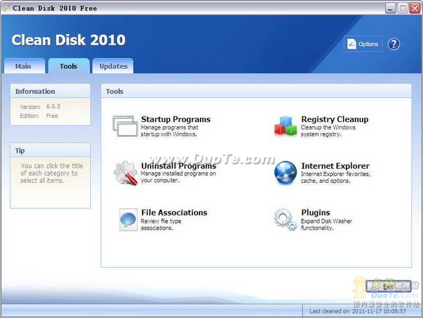Click the broom icon in the title bar

pos(6,8)
